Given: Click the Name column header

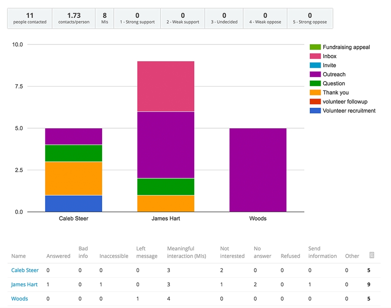Looking at the screenshot, I should tap(19, 256).
